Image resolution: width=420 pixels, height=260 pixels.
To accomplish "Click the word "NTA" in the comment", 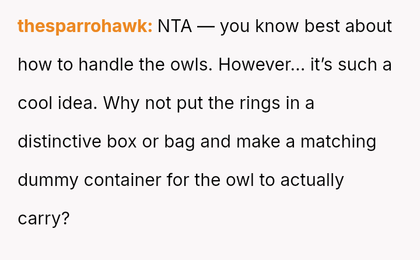I will tap(174, 26).
